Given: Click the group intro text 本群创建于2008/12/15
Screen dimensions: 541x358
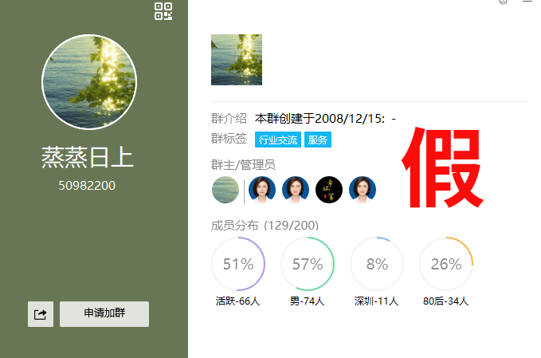Looking at the screenshot, I should coord(320,119).
